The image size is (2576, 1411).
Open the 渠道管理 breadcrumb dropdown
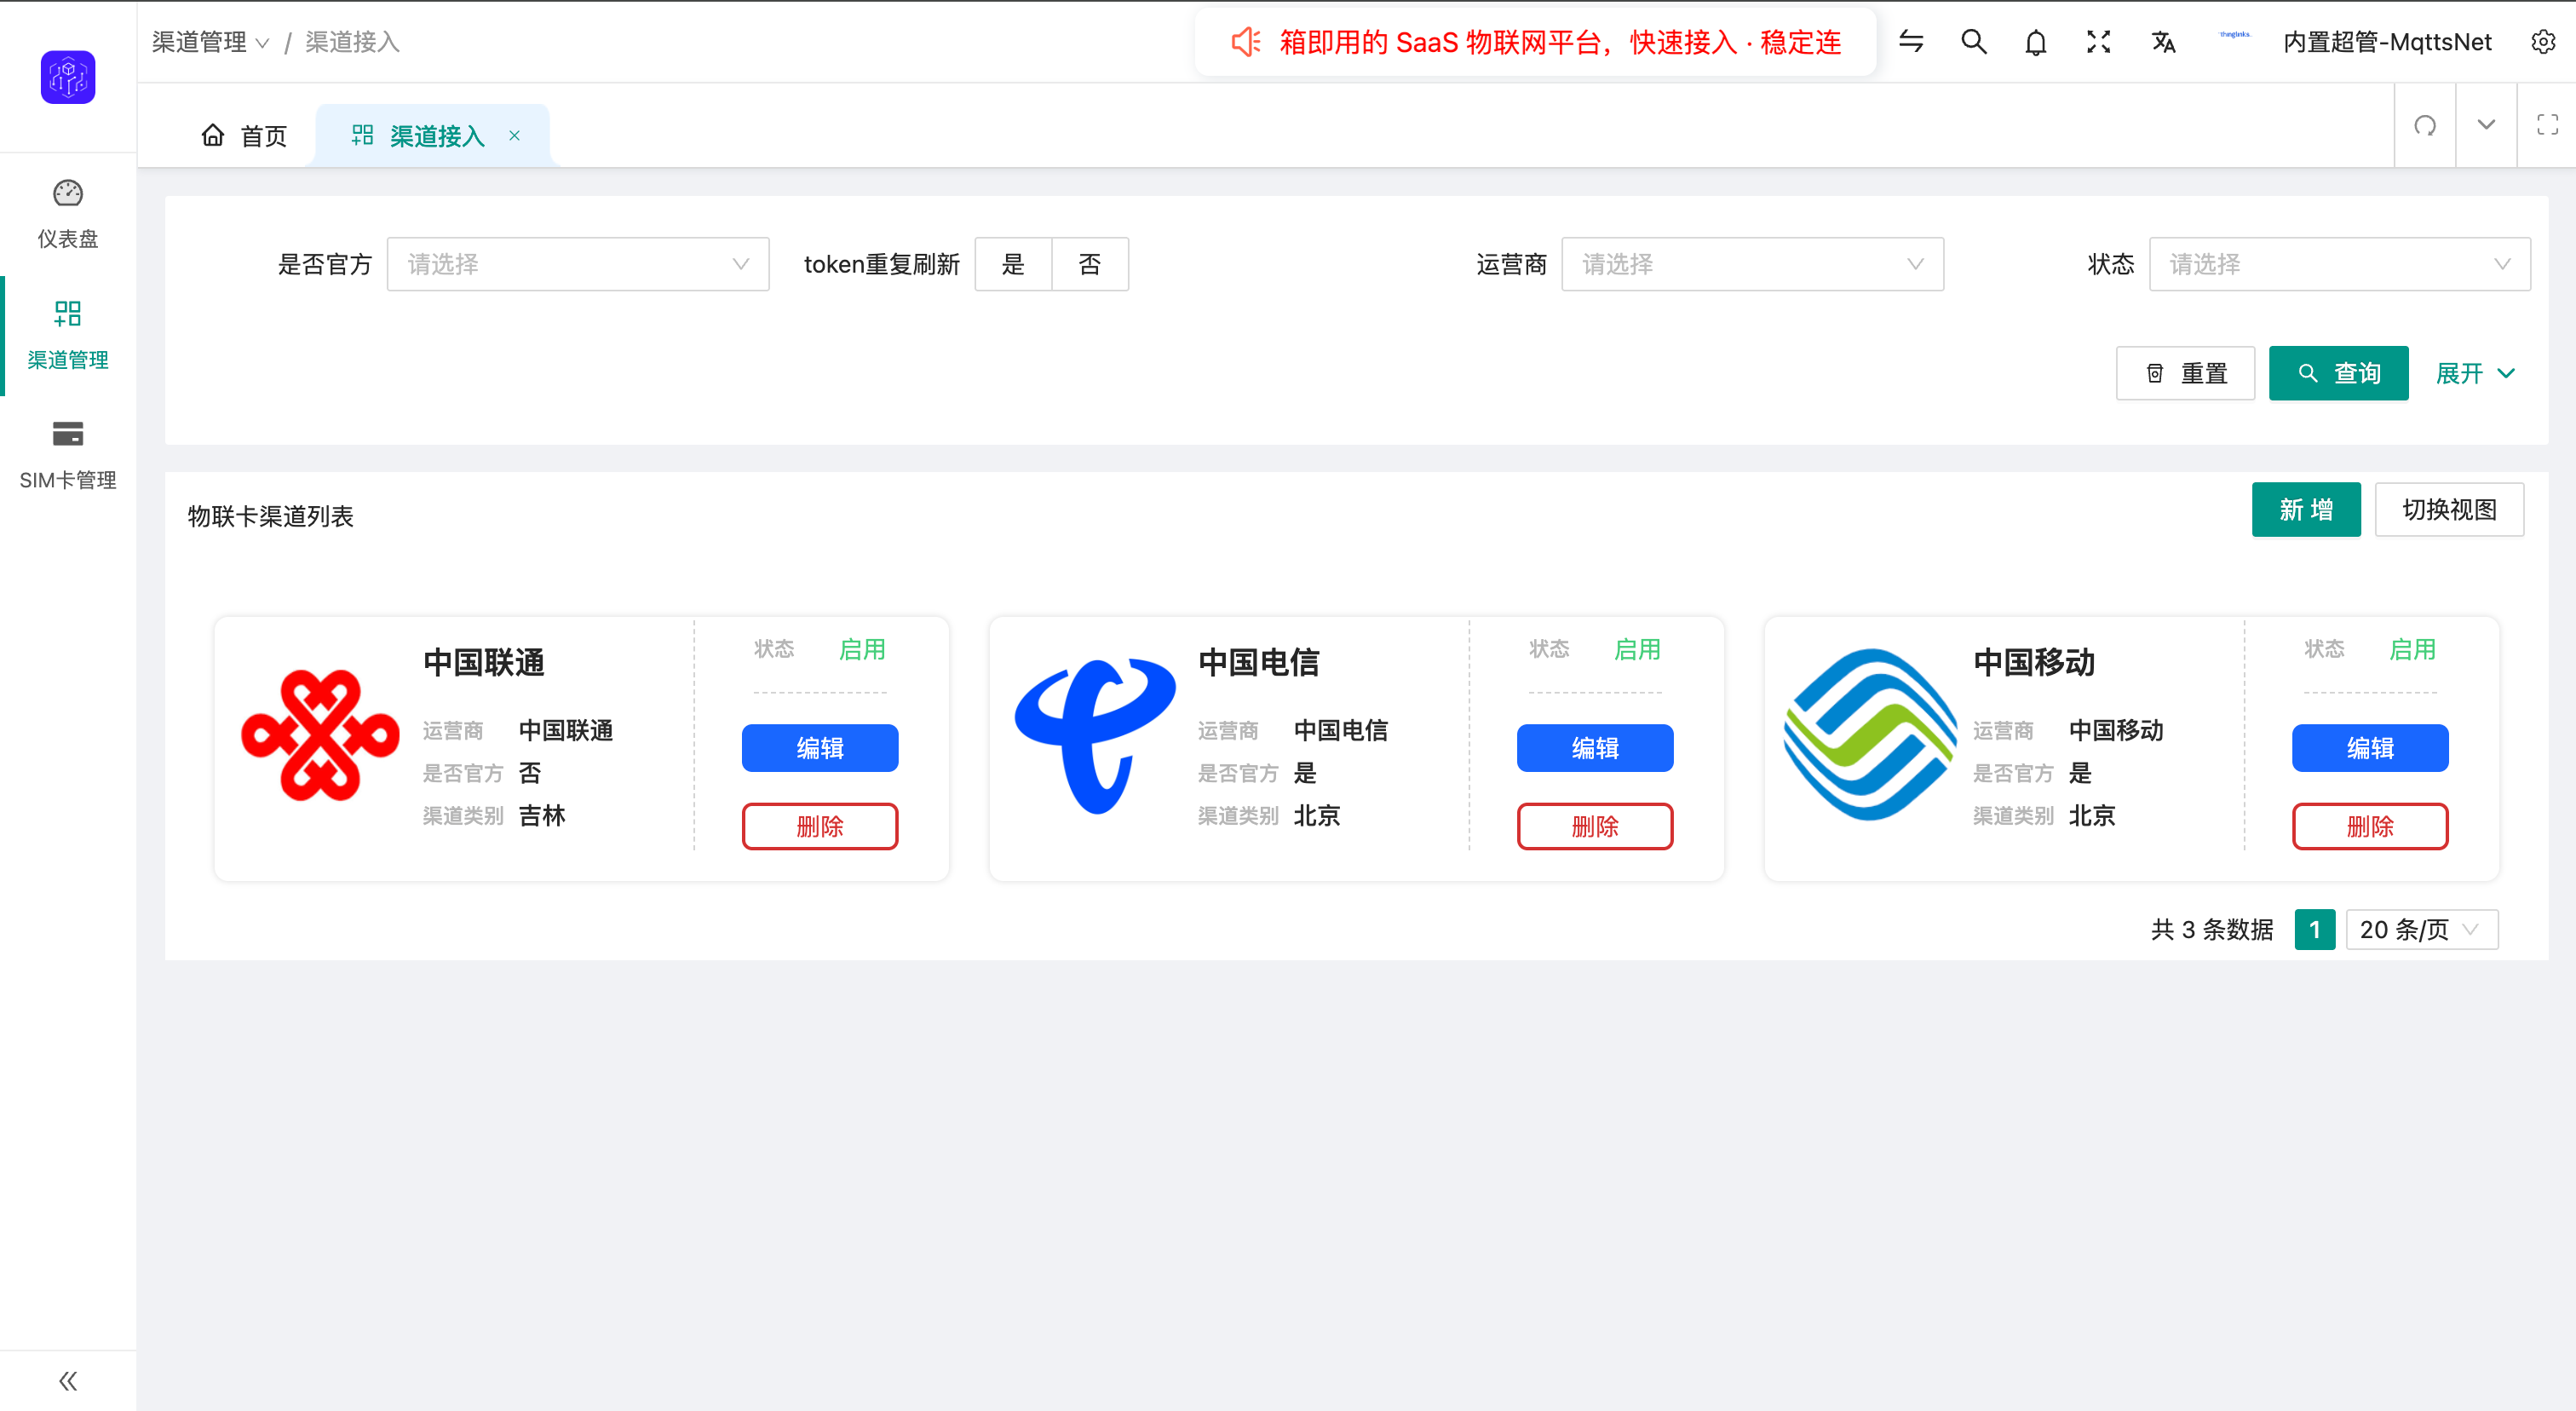coord(210,42)
